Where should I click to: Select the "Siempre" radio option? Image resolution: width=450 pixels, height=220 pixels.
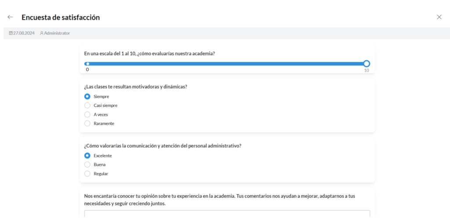pos(87,96)
